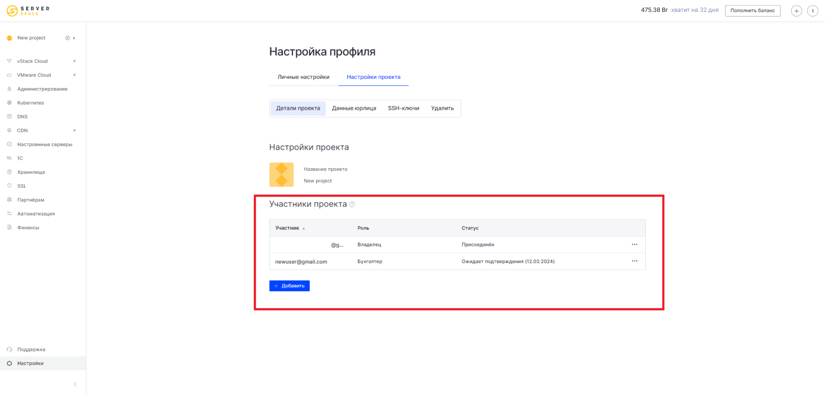Click the Добавить button
The height and width of the screenshot is (394, 825).
[289, 286]
